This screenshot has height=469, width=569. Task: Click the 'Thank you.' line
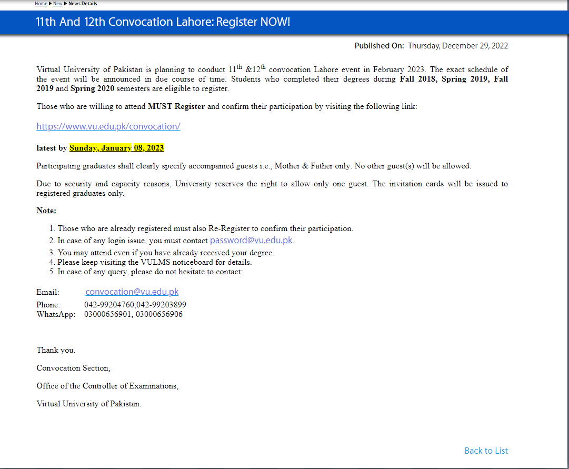(56, 350)
